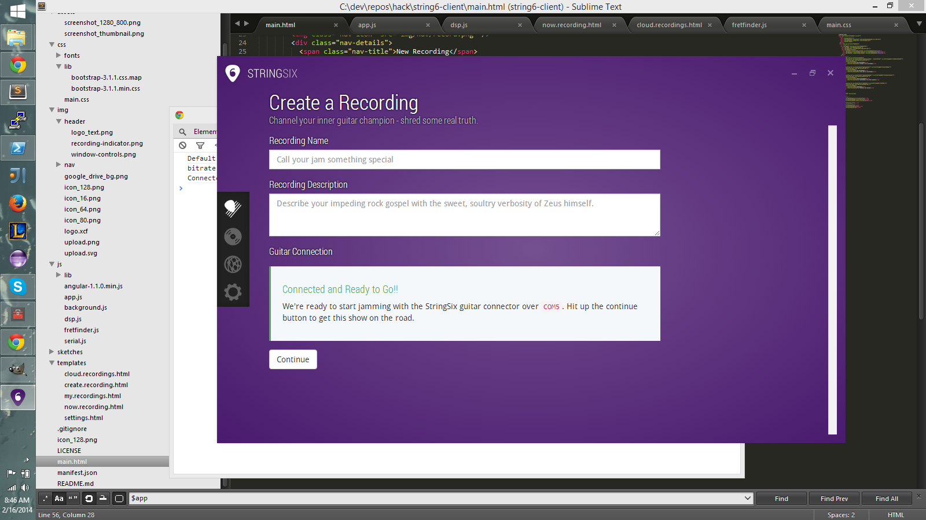Open the find history dropdown
The width and height of the screenshot is (926, 520).
click(x=747, y=498)
